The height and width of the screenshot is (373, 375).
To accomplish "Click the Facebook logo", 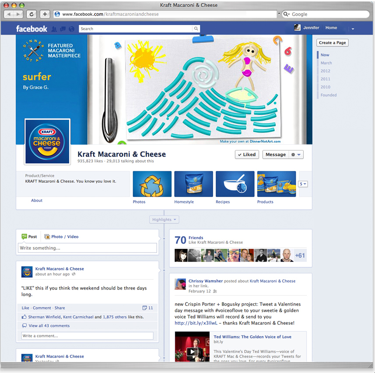I will coord(32,29).
